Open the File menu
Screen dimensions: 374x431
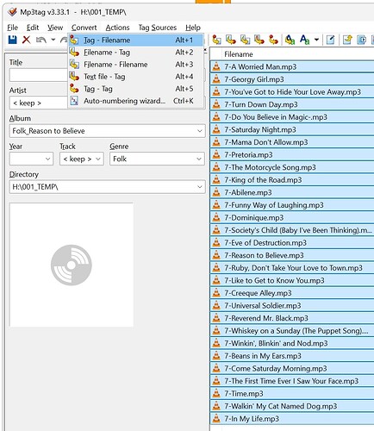[x=12, y=28]
